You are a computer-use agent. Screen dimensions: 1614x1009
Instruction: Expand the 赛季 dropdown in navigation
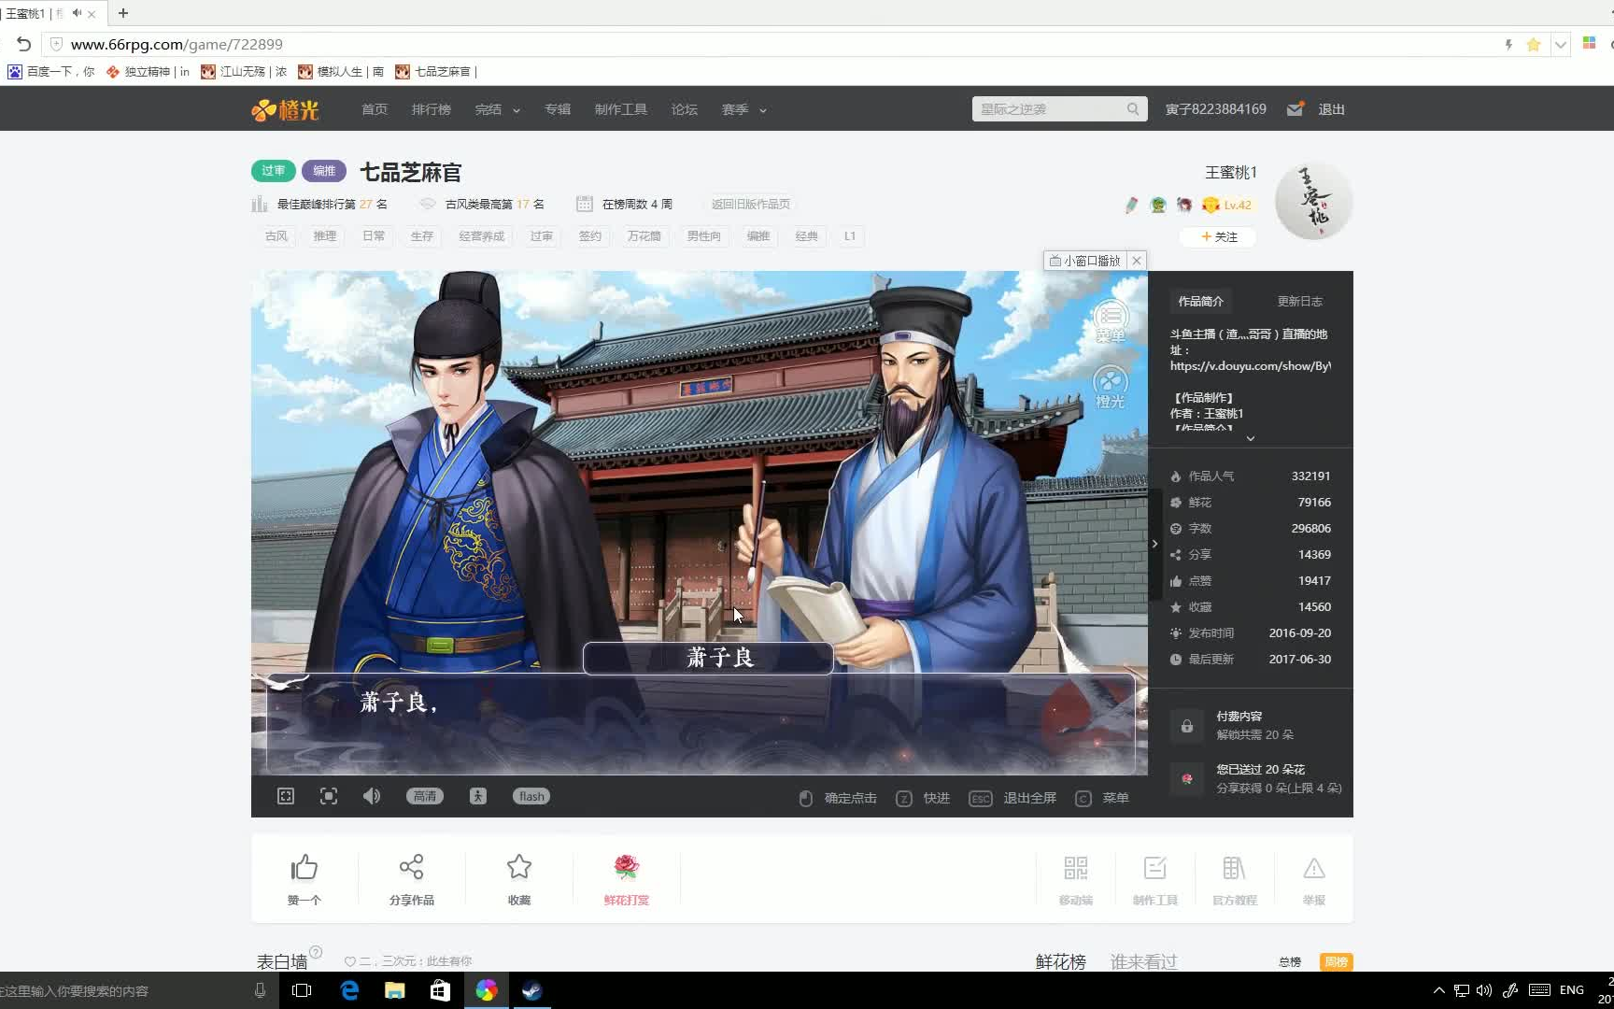743,109
